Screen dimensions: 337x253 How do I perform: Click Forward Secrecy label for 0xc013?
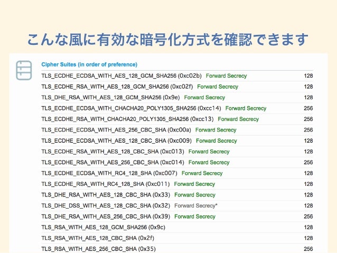(x=209, y=152)
